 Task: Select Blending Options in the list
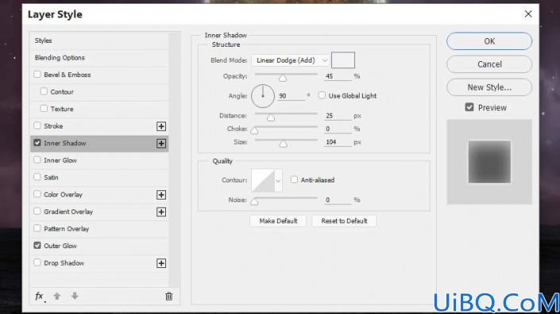[x=99, y=58]
